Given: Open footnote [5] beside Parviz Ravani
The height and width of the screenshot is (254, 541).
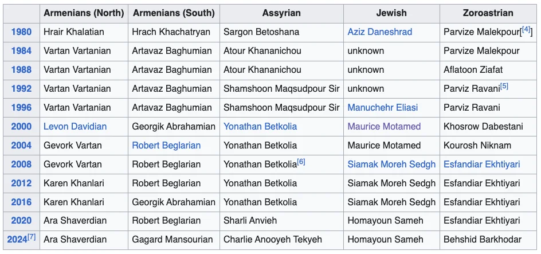Looking at the screenshot, I should (504, 87).
